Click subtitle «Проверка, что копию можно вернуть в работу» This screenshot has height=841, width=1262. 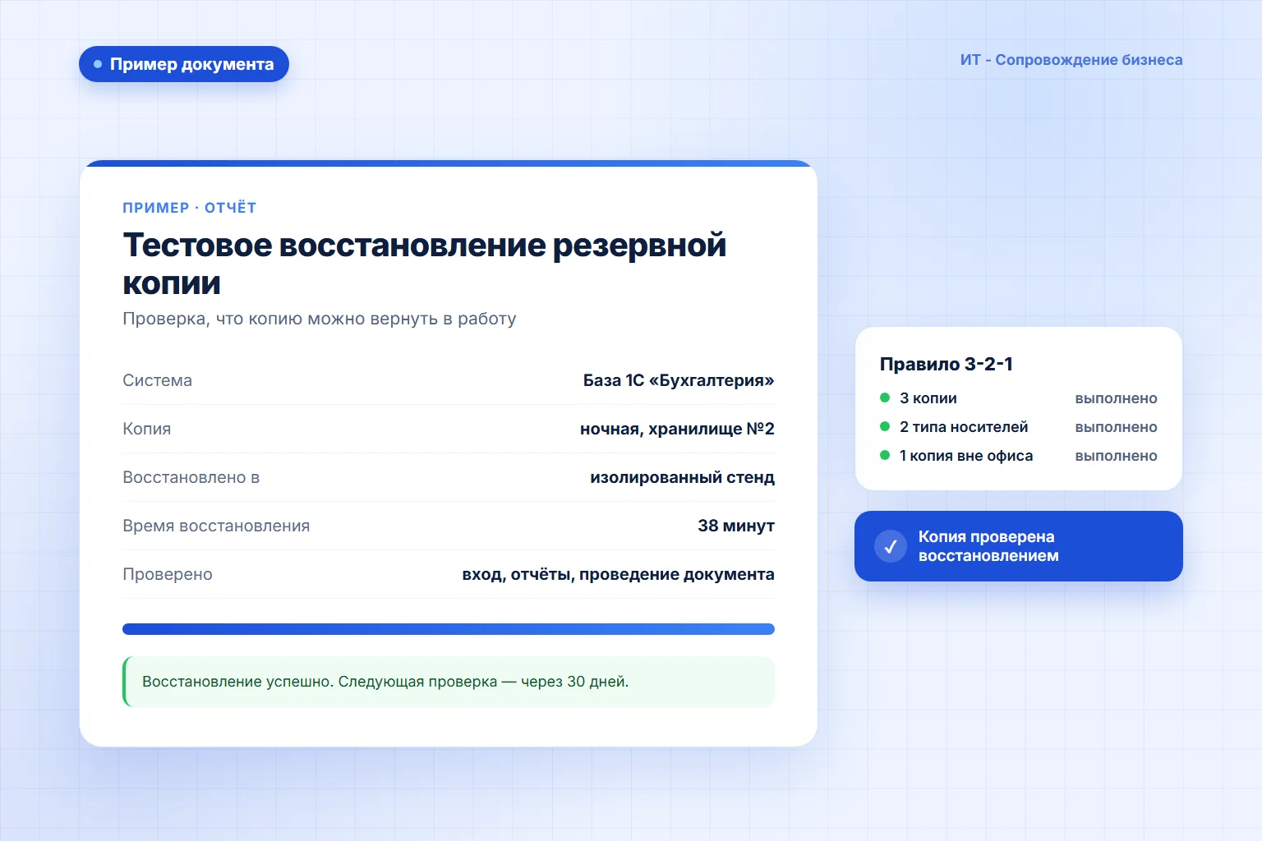click(x=320, y=319)
